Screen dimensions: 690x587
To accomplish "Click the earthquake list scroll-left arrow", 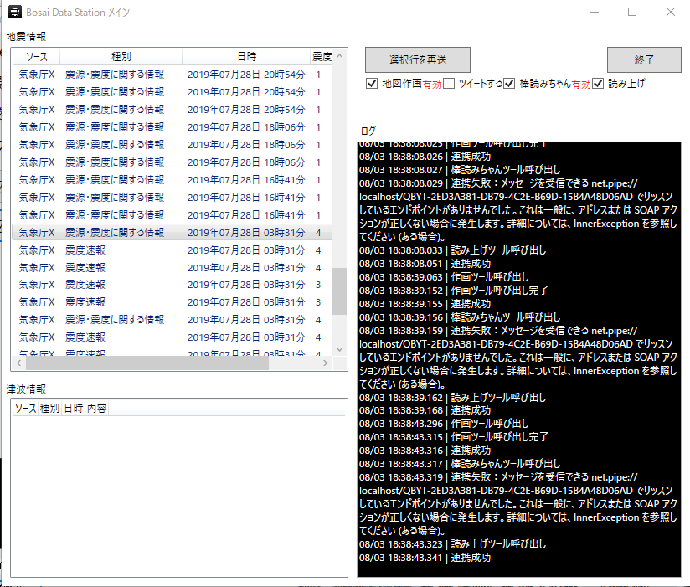I will [x=18, y=363].
